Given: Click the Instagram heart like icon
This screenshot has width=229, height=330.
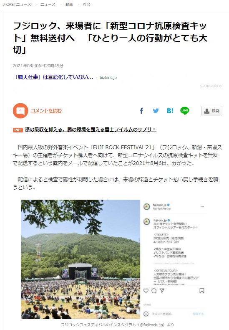Looking at the screenshot, I should tap(146, 291).
